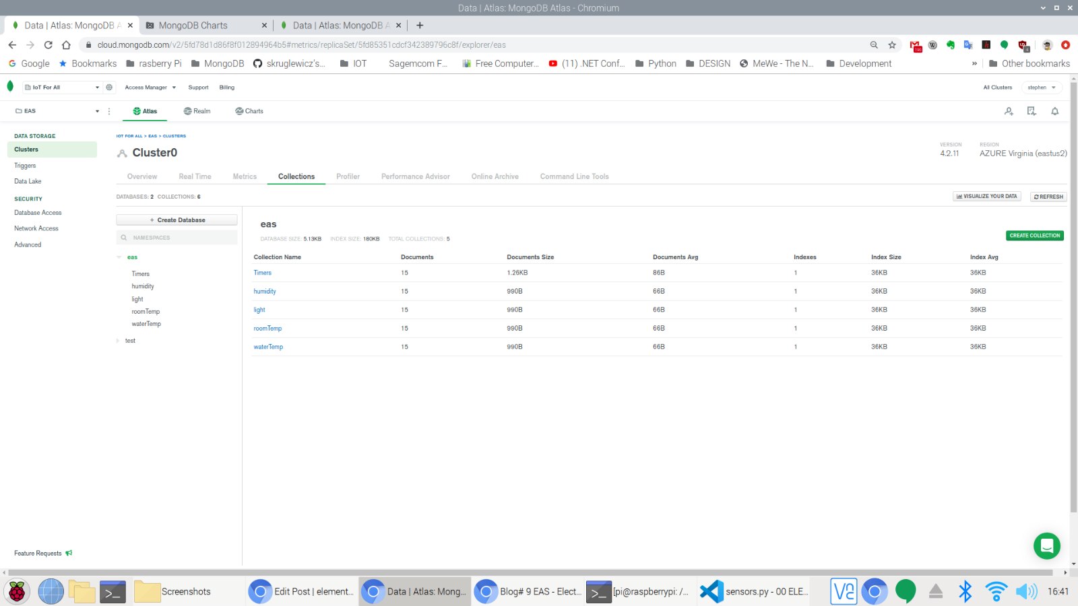Switch to the Metrics tab
Viewport: 1078px width, 606px height.
coord(245,176)
